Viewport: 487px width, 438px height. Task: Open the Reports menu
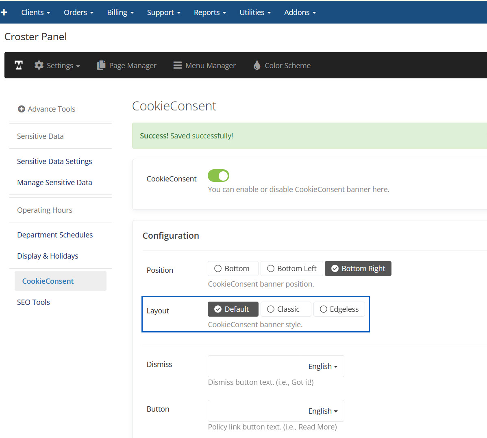coord(210,12)
